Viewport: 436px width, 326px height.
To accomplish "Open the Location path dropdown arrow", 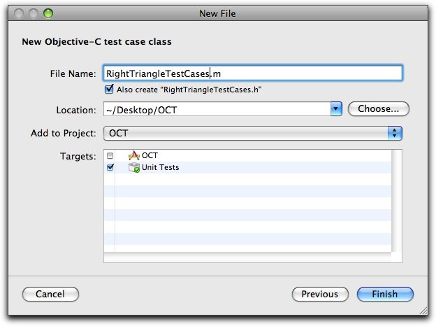I will point(336,109).
